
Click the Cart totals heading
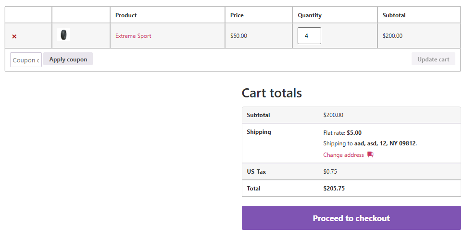[272, 93]
